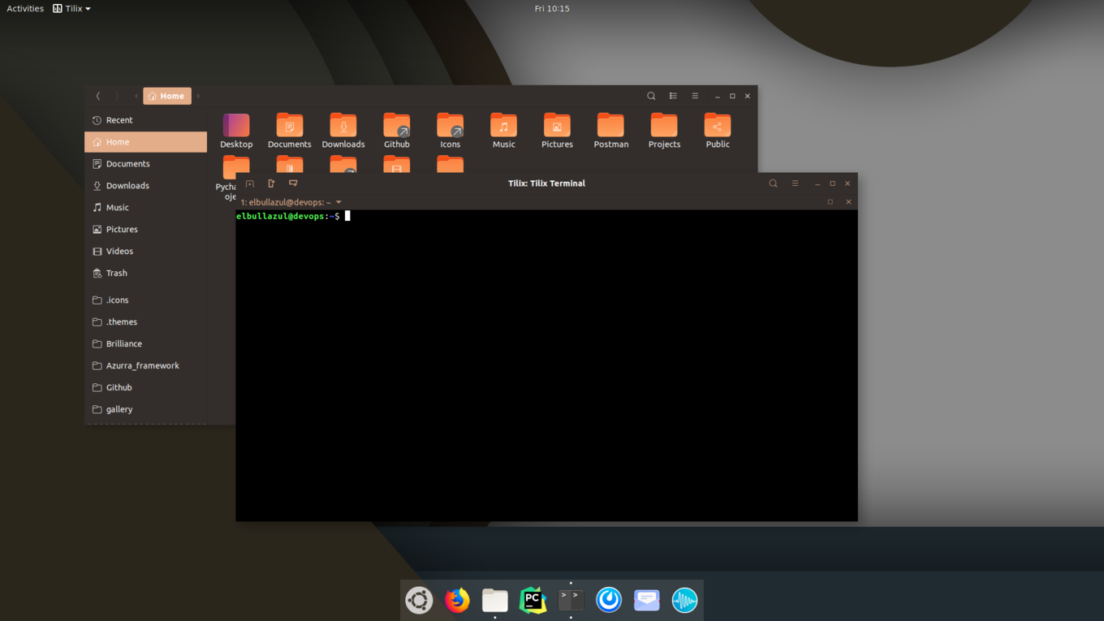The image size is (1104, 621).
Task: Open the .themes bookmark
Action: tap(145, 322)
